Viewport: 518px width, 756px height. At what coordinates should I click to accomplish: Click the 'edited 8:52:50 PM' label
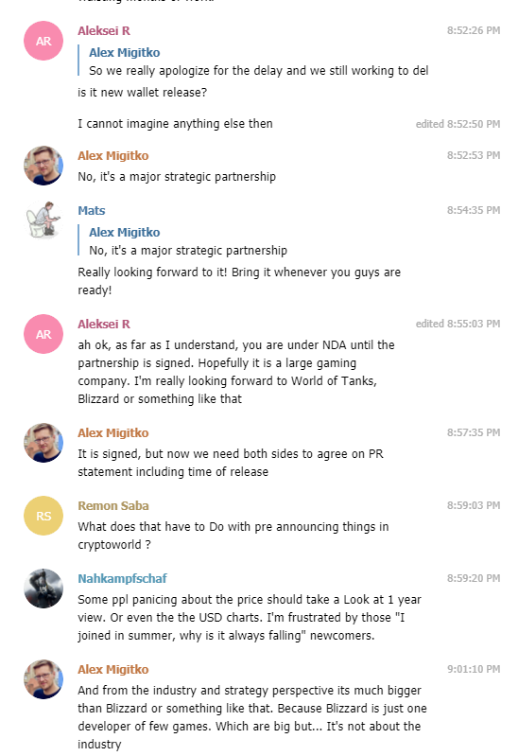(x=458, y=124)
